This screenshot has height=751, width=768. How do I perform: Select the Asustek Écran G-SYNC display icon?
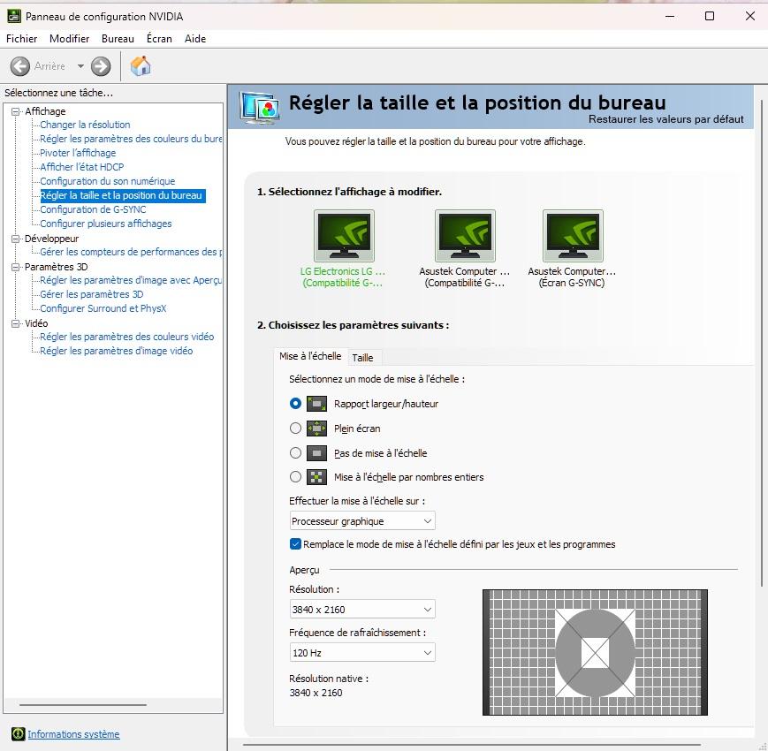point(573,236)
